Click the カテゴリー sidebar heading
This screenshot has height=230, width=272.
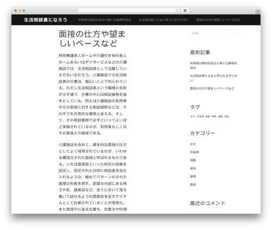tap(202, 133)
